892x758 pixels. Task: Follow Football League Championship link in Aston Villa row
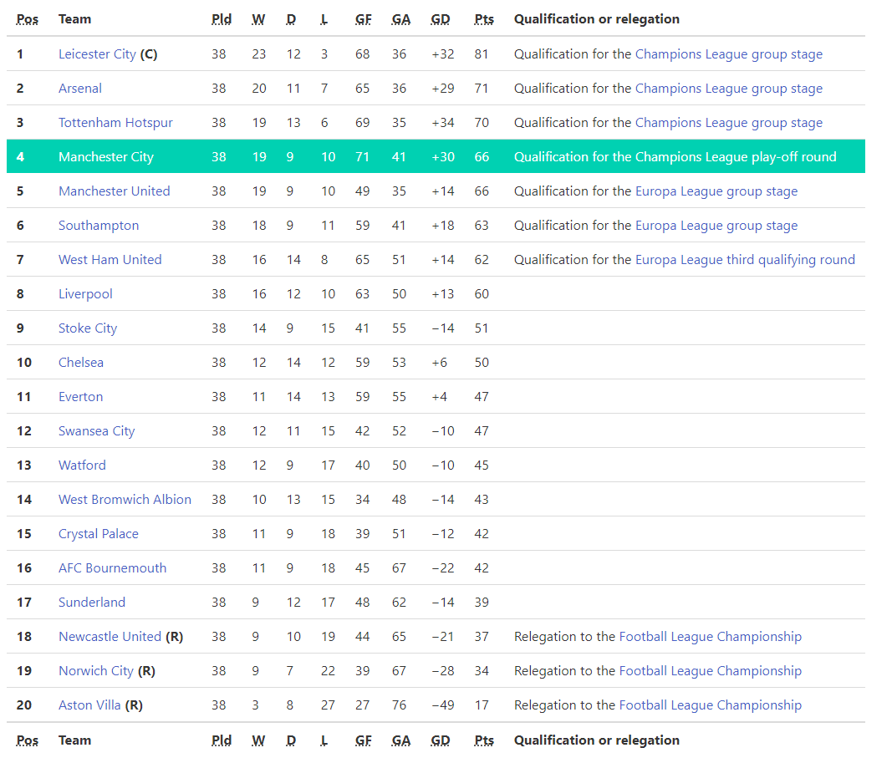click(x=710, y=705)
